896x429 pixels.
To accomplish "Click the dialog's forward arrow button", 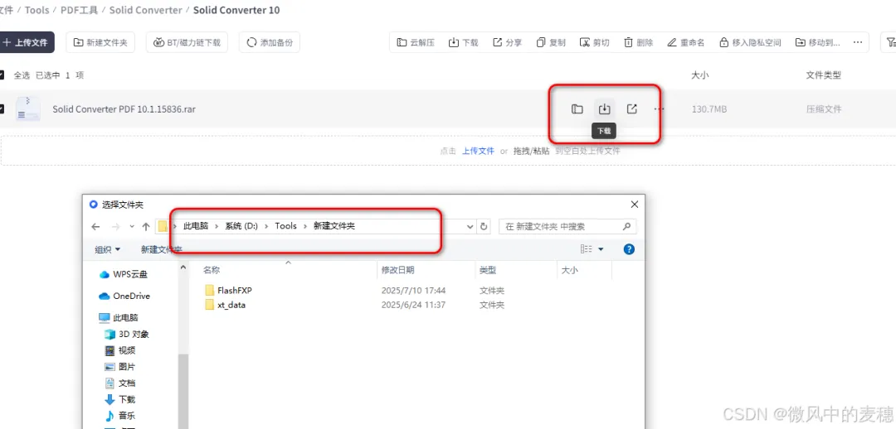I will coord(116,226).
